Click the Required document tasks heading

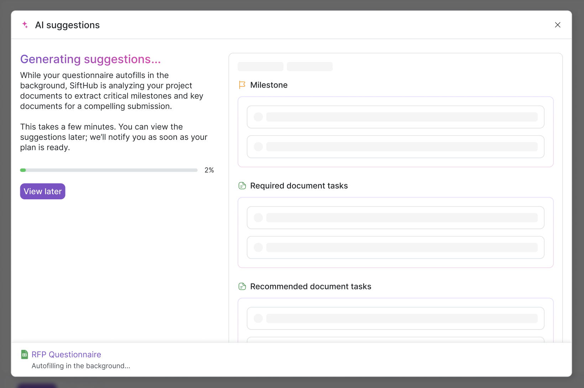pyautogui.click(x=299, y=186)
